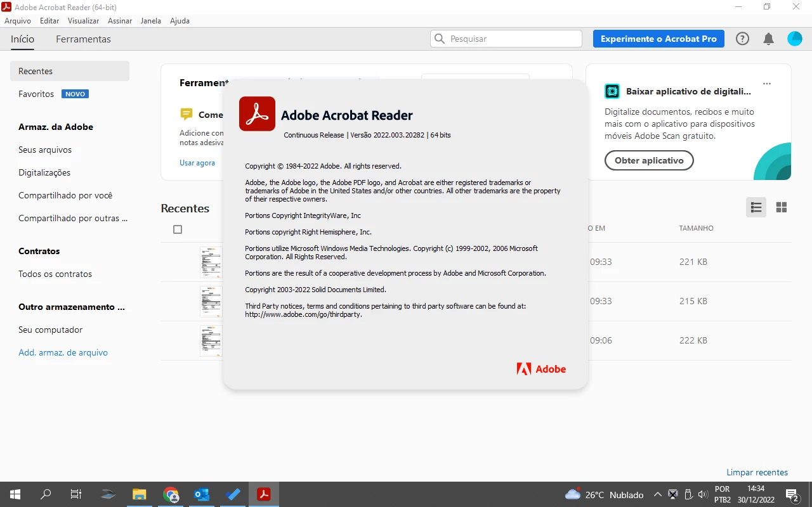Click the Adobe logo in About dialog
Image resolution: width=812 pixels, height=507 pixels.
click(x=541, y=369)
